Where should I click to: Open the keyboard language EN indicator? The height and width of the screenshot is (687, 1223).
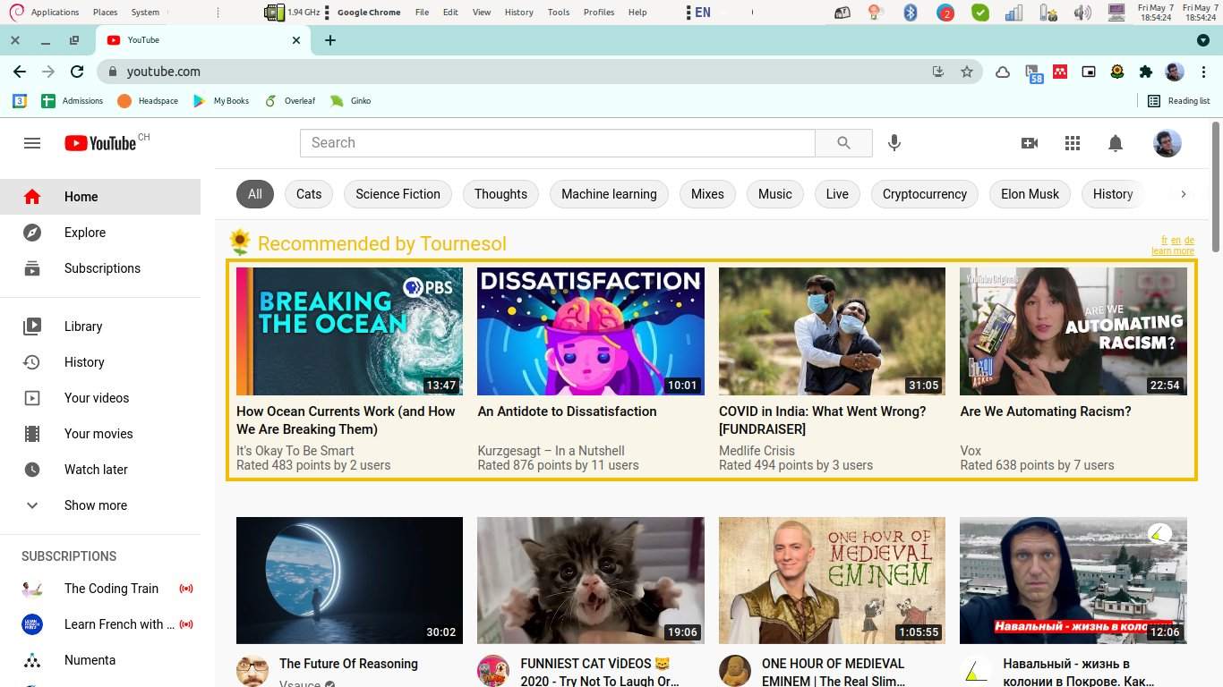tap(699, 13)
